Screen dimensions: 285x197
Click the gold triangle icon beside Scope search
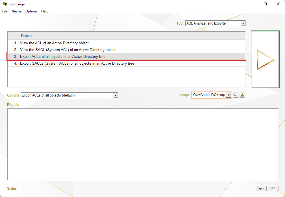[242, 95]
